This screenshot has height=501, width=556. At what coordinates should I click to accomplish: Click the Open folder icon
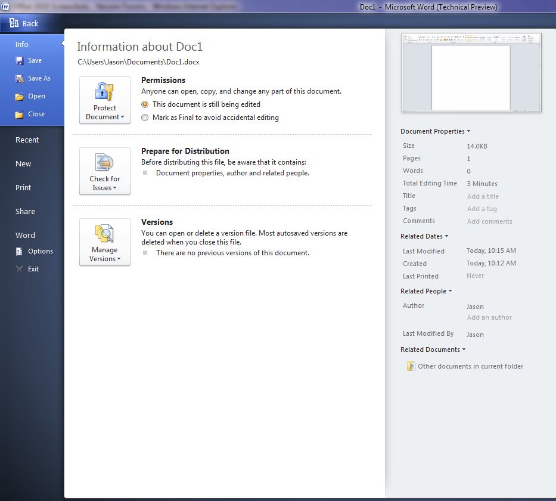pyautogui.click(x=20, y=97)
